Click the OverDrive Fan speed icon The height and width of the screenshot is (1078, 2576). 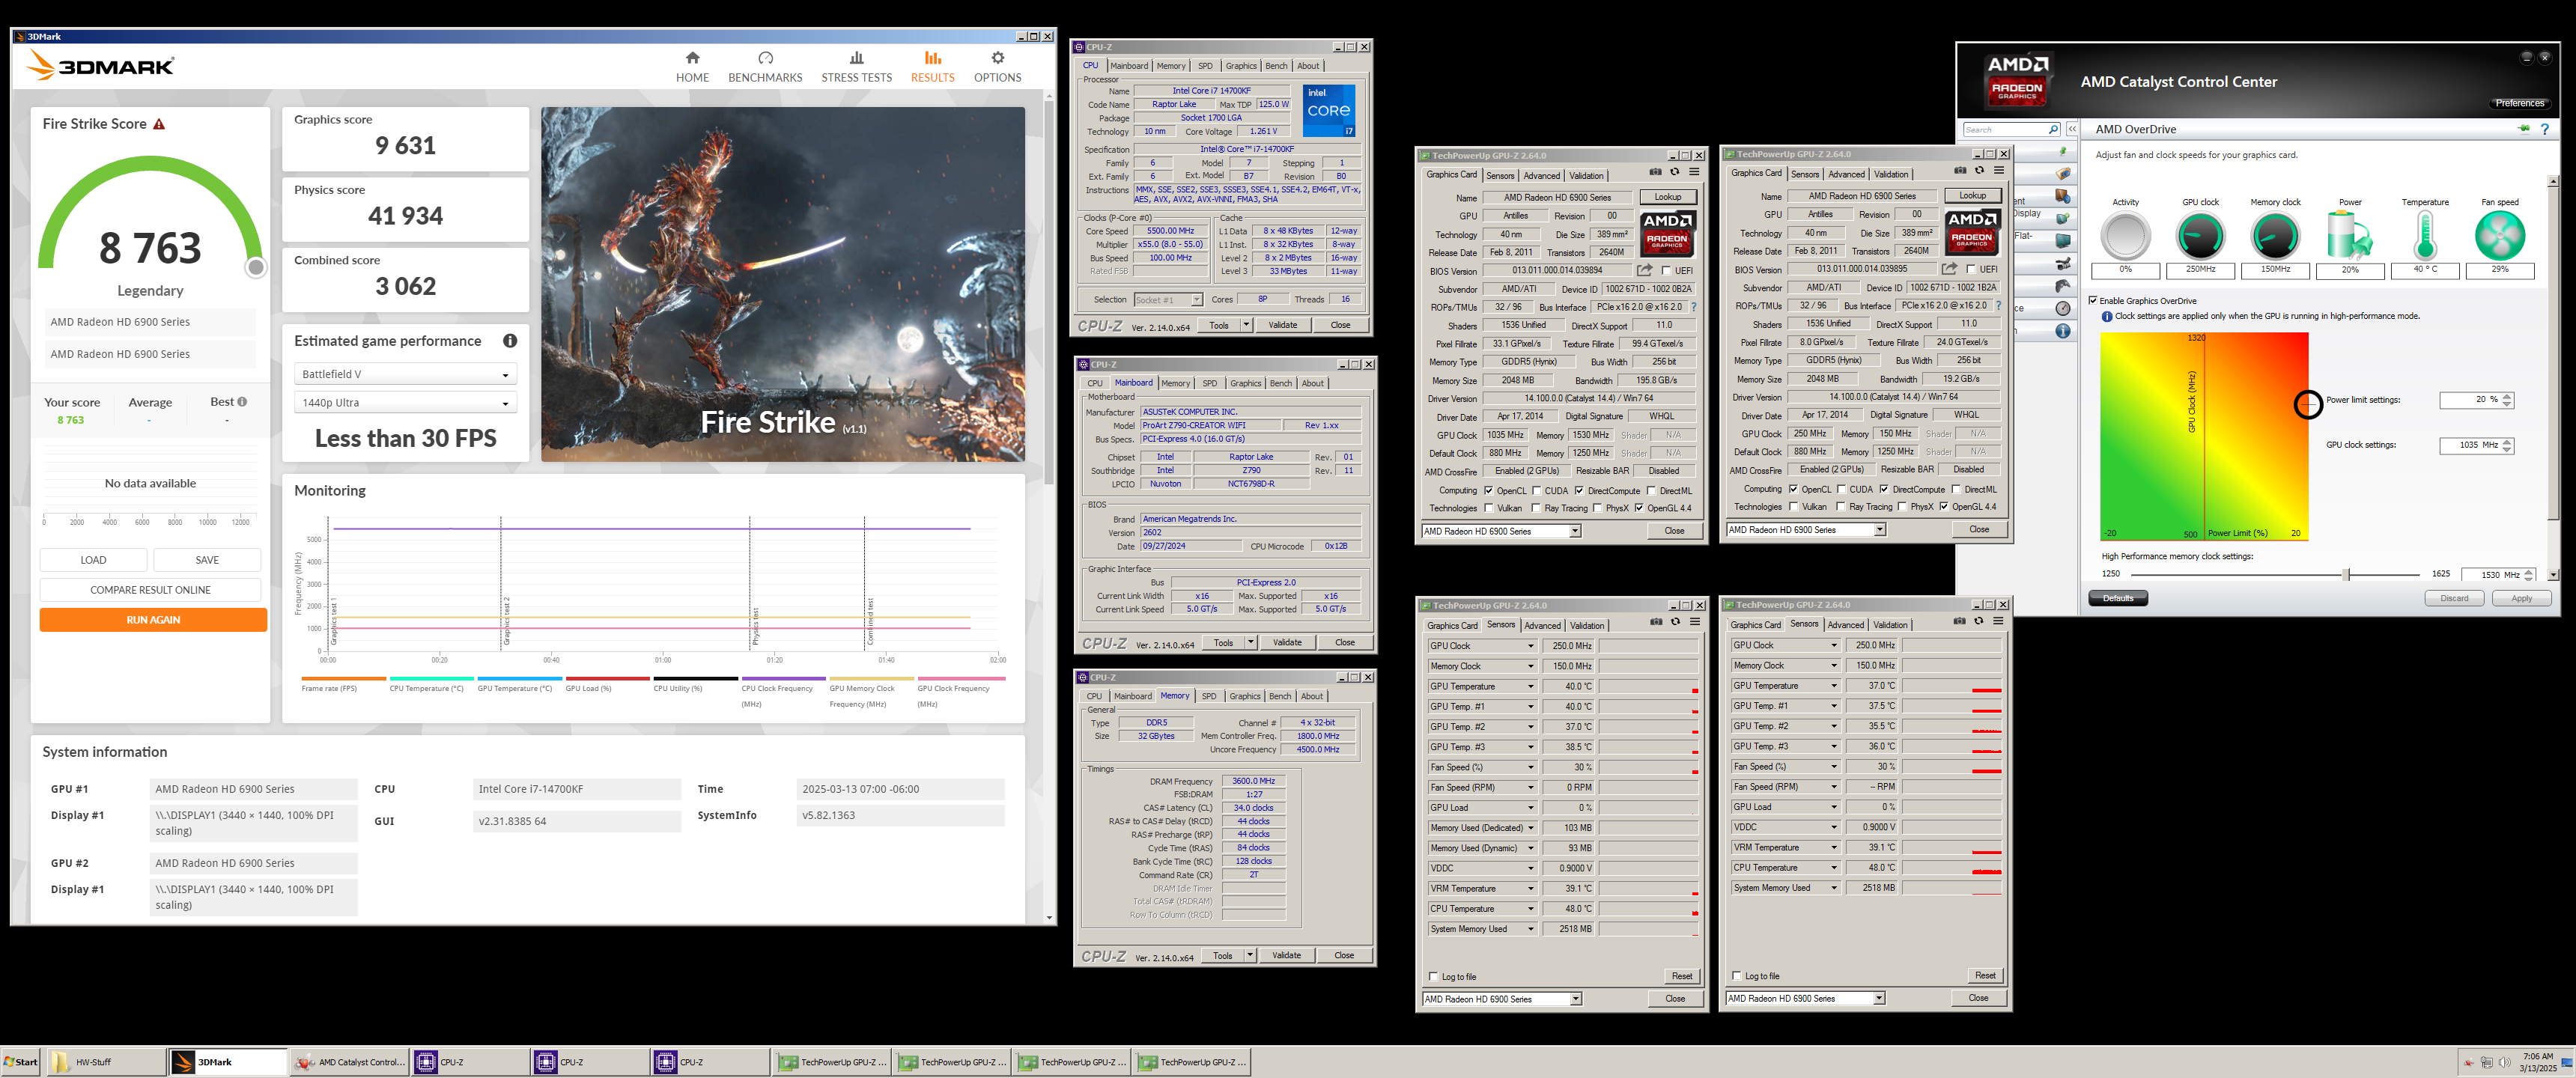pos(2499,237)
